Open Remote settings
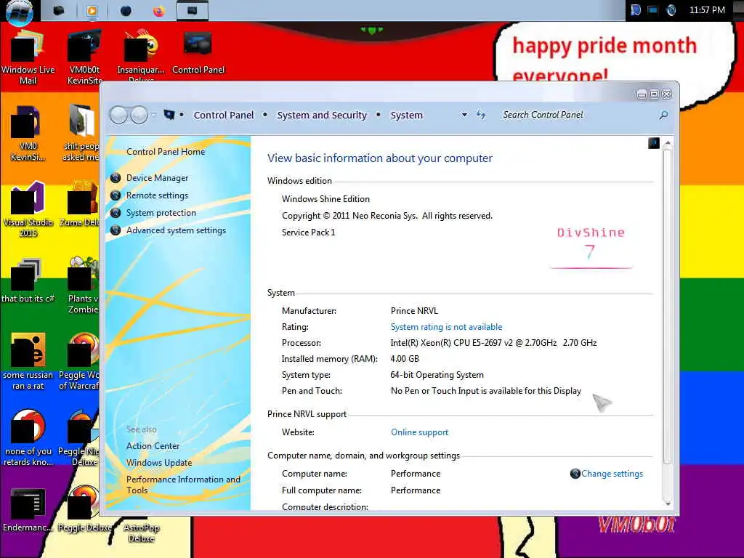The width and height of the screenshot is (744, 558). point(157,195)
